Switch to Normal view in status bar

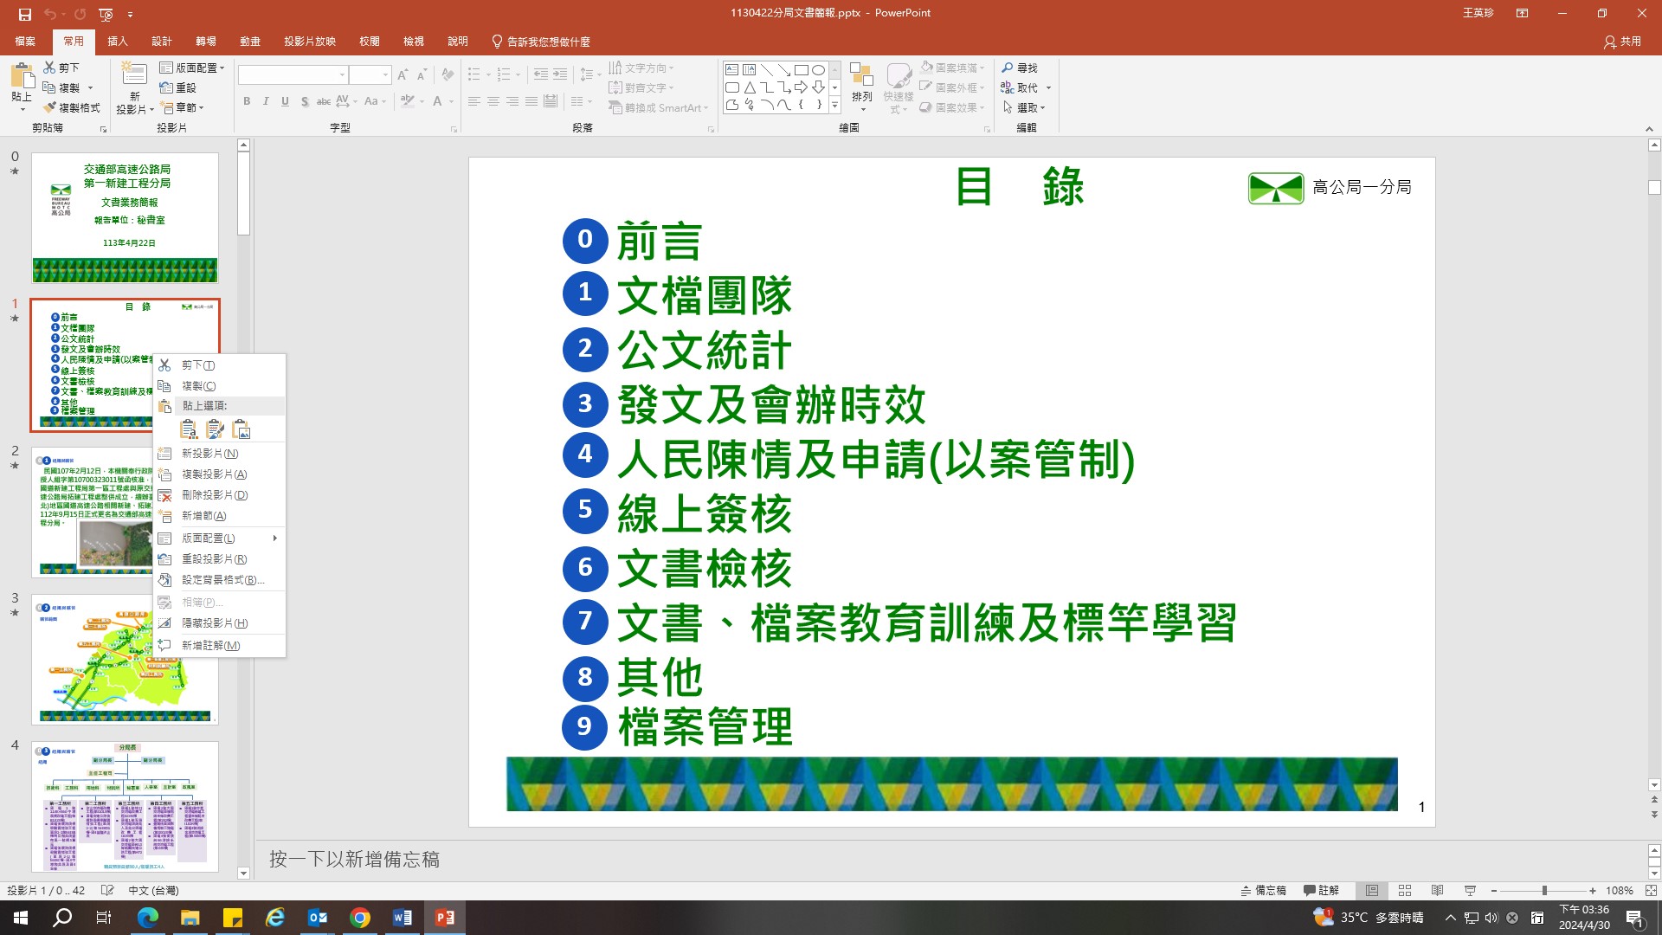1372,890
